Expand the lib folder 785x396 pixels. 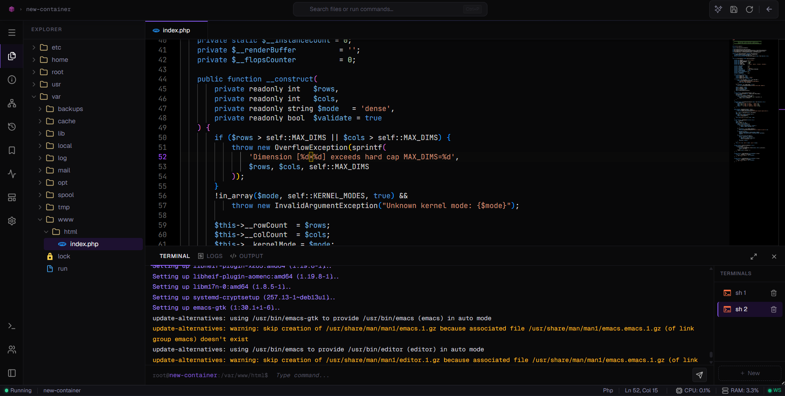[x=40, y=134]
